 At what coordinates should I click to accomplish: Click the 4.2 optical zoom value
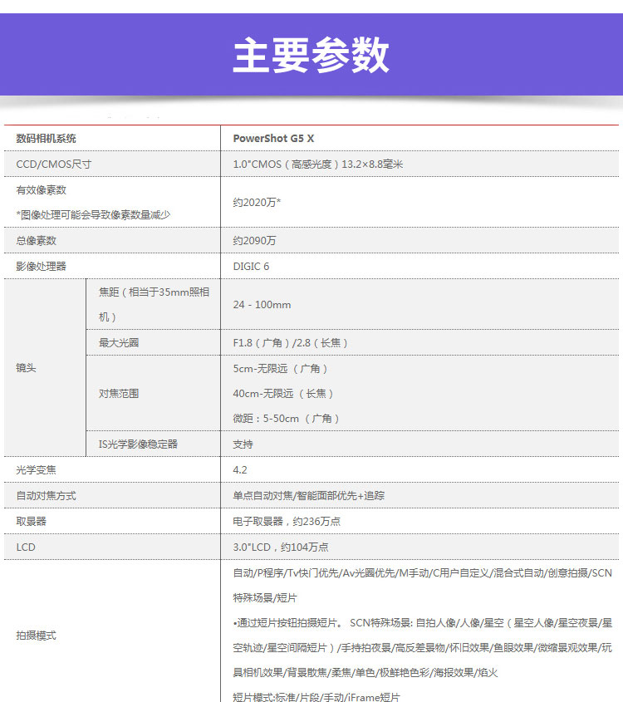[240, 469]
